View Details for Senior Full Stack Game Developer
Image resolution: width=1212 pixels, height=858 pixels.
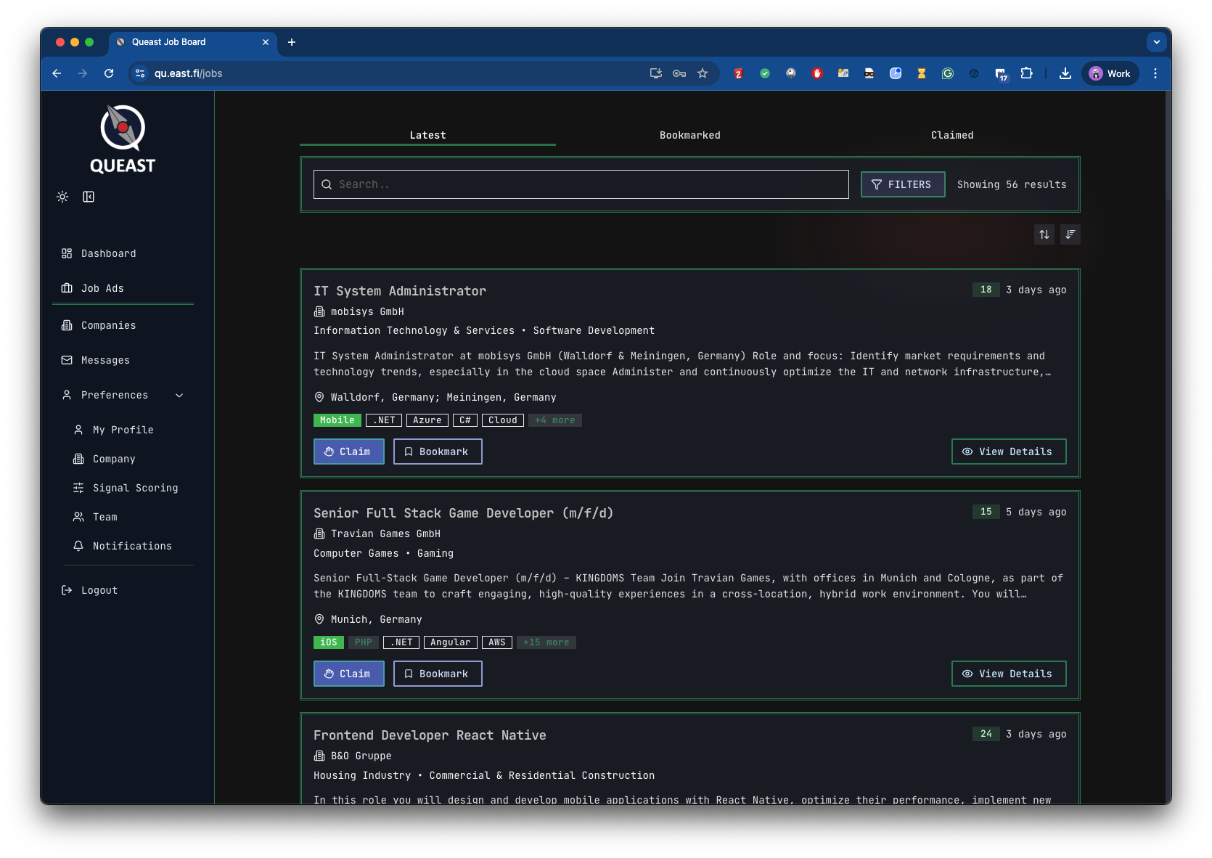click(1008, 674)
